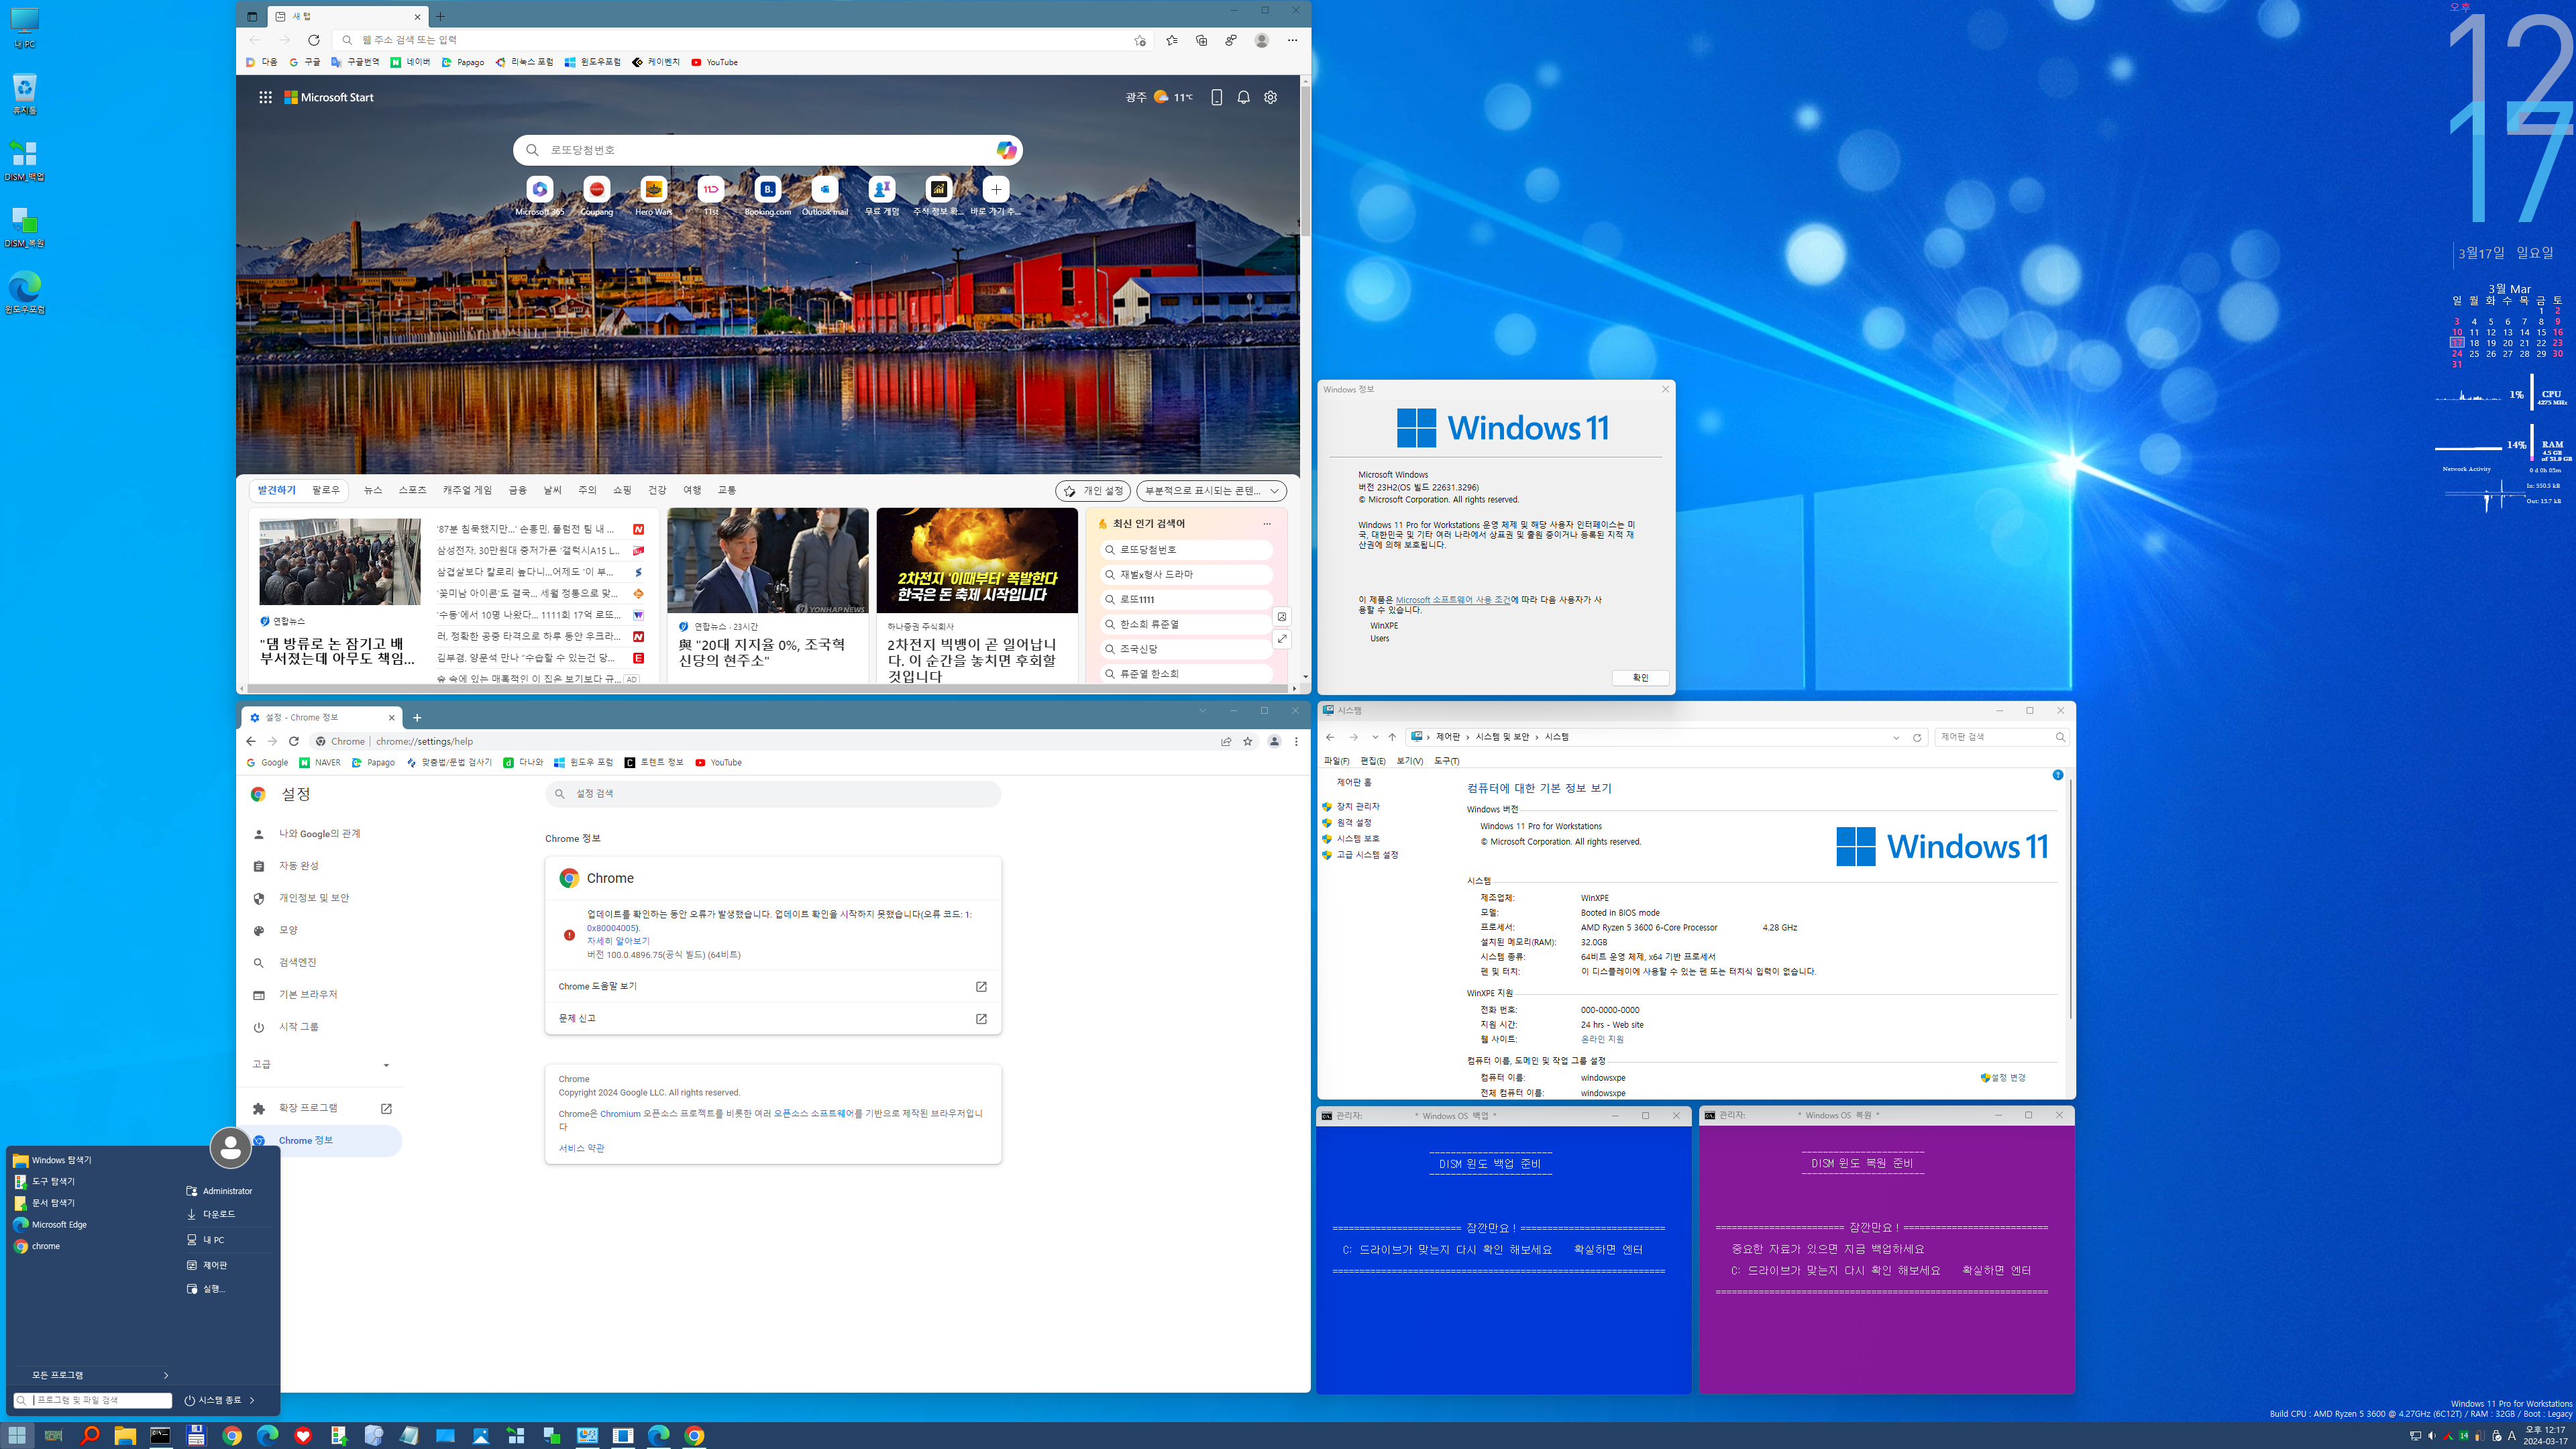
Task: Open 부분적으로 표시되는 콘텐츠 dropdown
Action: coord(1211,491)
